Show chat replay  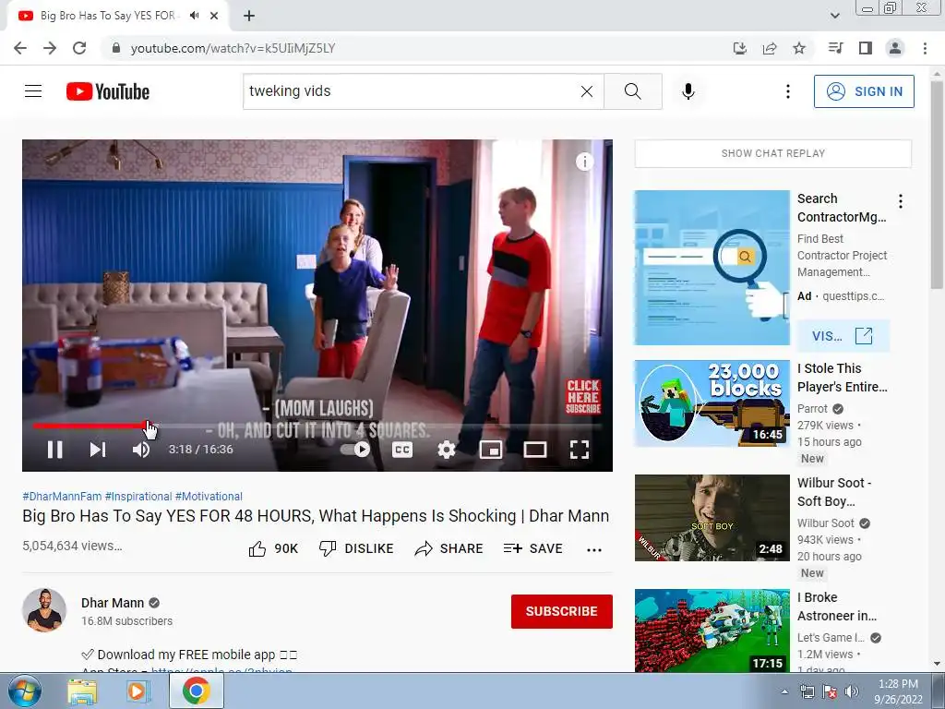[x=773, y=153]
